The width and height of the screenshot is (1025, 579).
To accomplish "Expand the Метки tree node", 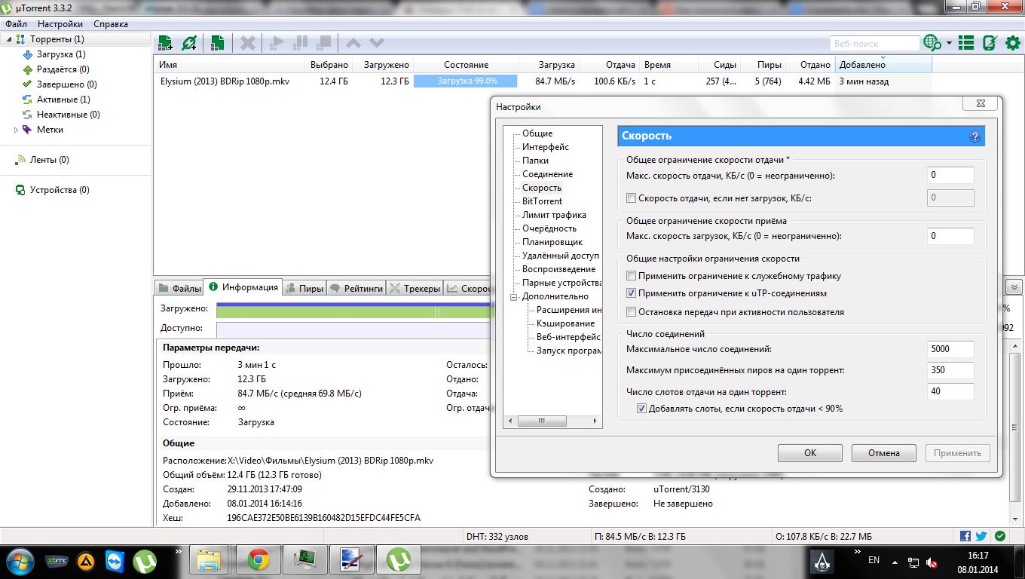I will pos(17,130).
